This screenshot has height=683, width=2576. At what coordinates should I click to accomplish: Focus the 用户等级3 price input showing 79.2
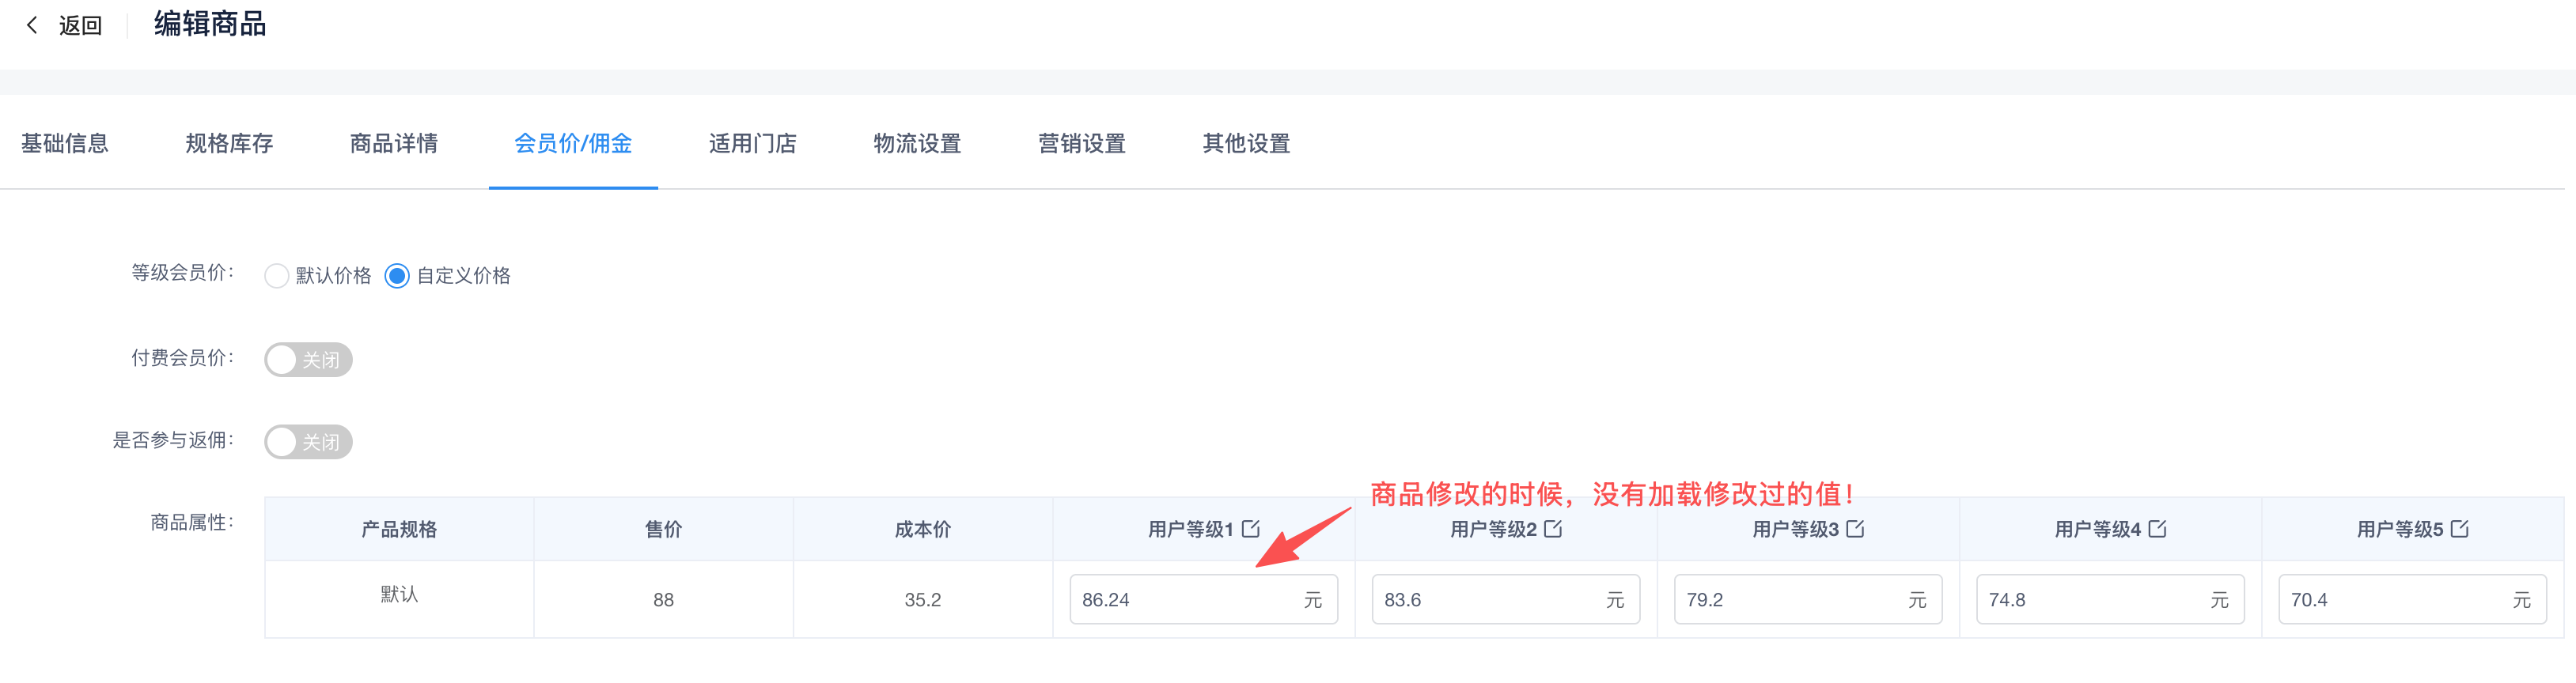click(1790, 599)
